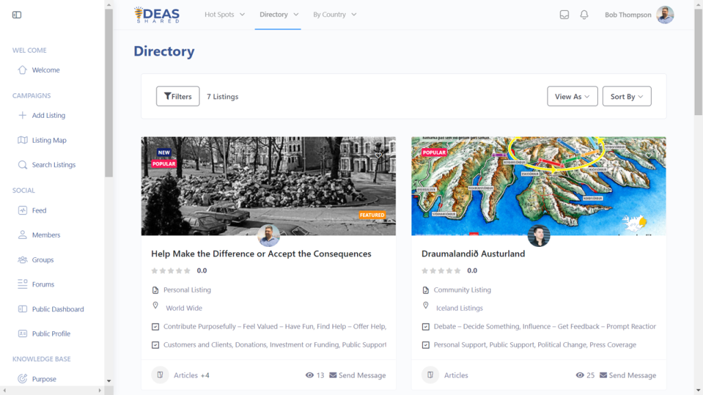Open the Personal Listing category link
The width and height of the screenshot is (703, 395).
[x=187, y=290]
